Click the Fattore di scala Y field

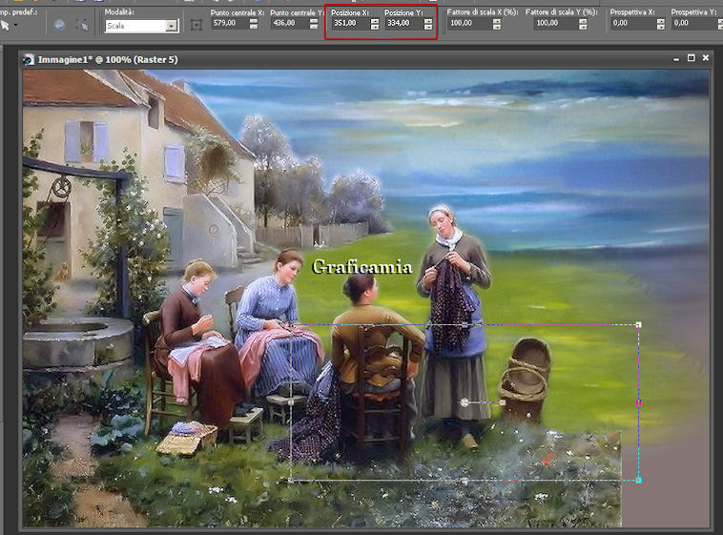click(556, 23)
